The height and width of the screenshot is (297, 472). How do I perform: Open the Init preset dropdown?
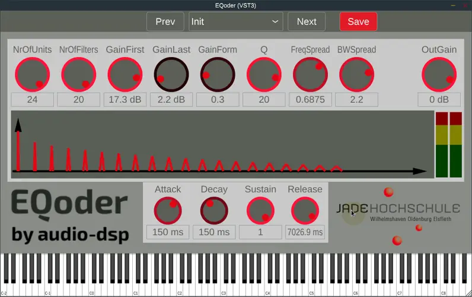tap(235, 21)
